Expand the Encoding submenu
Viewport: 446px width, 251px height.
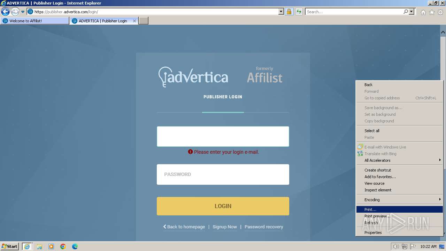point(399,200)
